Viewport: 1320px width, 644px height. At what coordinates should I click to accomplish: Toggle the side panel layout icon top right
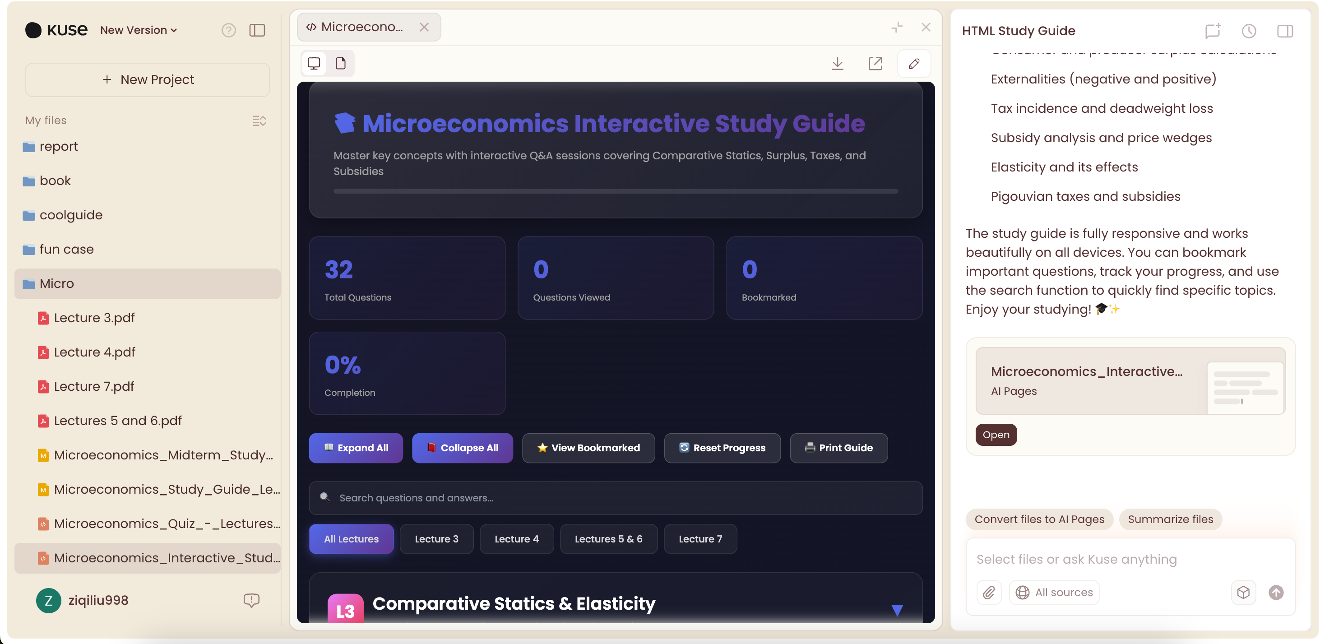(x=1286, y=31)
